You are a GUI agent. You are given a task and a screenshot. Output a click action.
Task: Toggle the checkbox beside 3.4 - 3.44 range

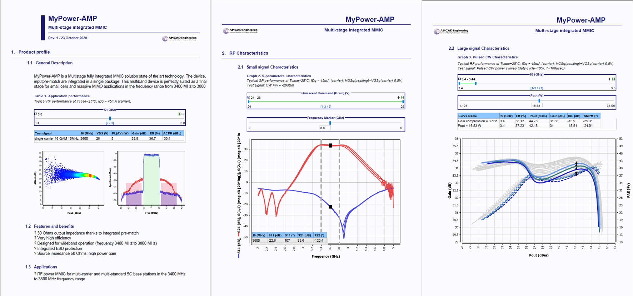pyautogui.click(x=459, y=79)
